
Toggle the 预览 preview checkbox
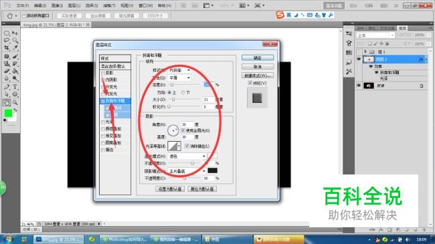(x=250, y=83)
